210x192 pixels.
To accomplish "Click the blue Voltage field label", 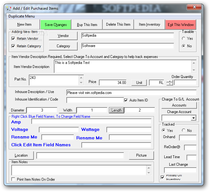I will click(x=20, y=130).
